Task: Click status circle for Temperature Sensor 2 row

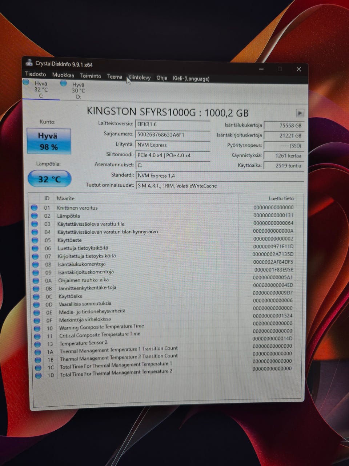Action: coord(37,344)
